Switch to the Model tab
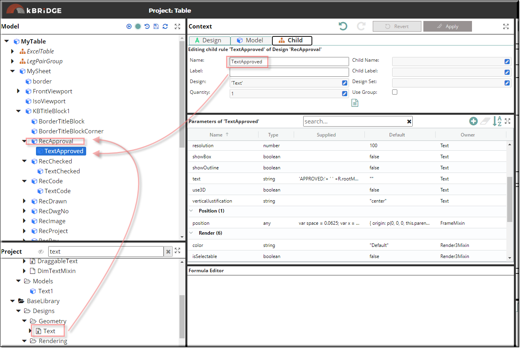The height and width of the screenshot is (349, 521). (x=251, y=40)
